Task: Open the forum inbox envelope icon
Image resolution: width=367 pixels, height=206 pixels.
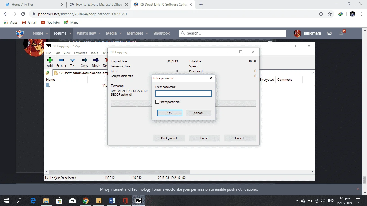Action: (x=329, y=33)
